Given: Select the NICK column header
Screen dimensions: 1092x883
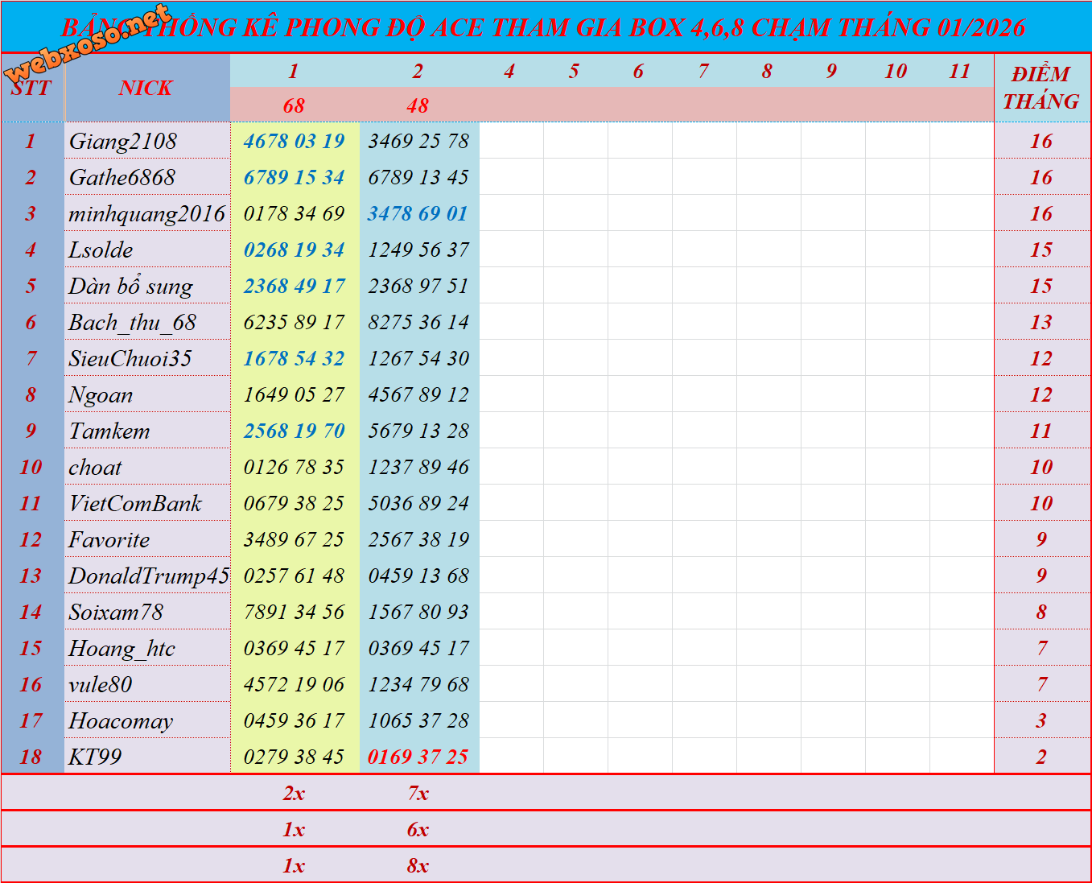Looking at the screenshot, I should 146,88.
